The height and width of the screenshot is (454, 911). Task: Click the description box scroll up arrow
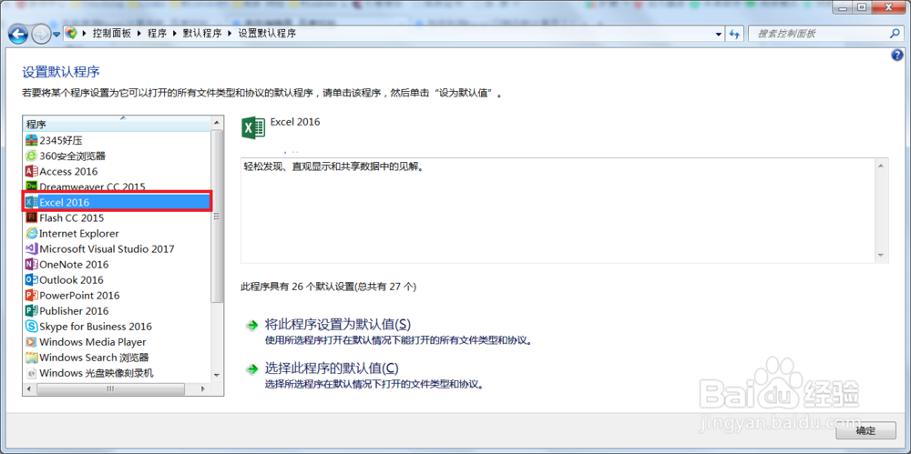881,166
